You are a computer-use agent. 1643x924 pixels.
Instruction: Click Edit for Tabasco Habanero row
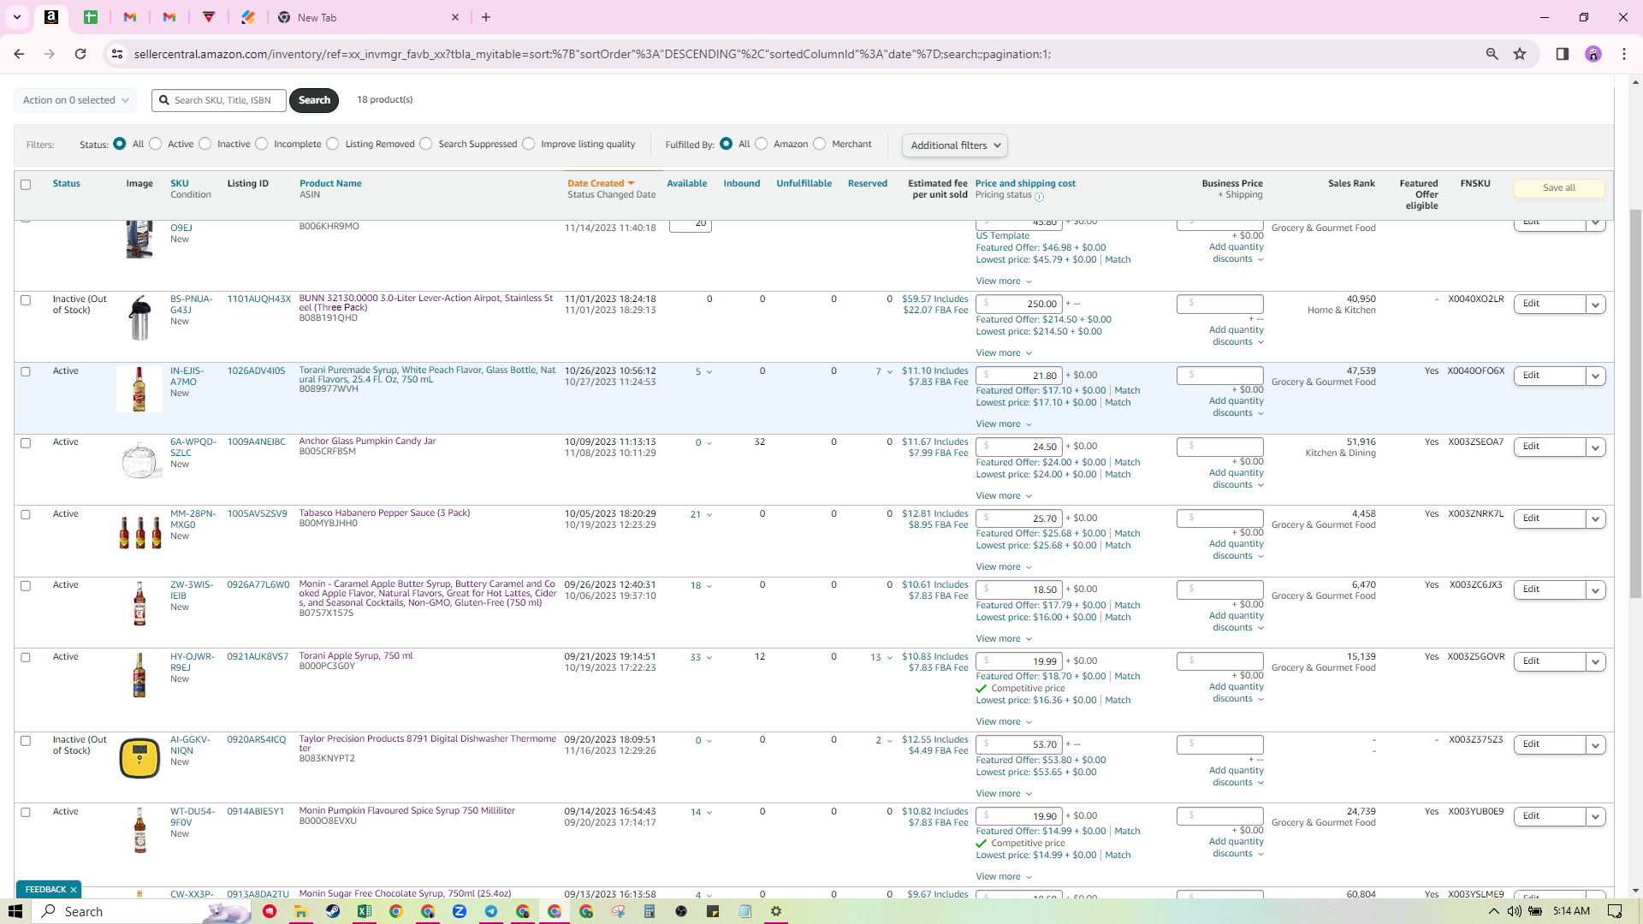pyautogui.click(x=1550, y=518)
